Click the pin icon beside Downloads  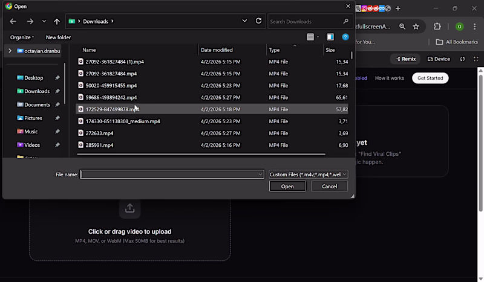coord(57,91)
